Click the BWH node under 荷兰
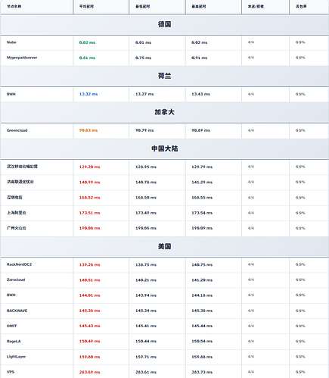 coord(11,94)
